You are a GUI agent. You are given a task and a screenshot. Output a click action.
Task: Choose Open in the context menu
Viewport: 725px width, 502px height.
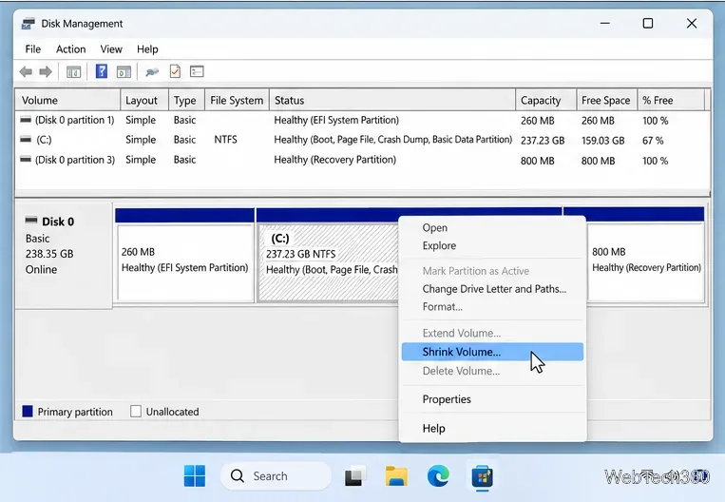coord(492,227)
